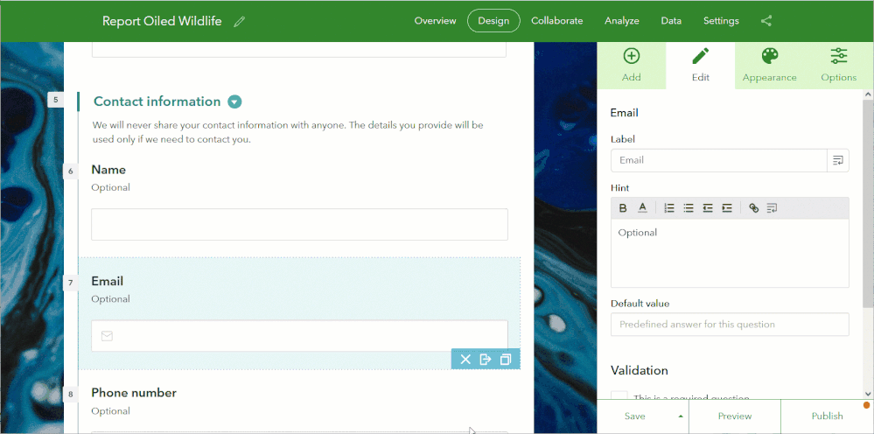Delete the Email question with X icon

[x=465, y=360]
